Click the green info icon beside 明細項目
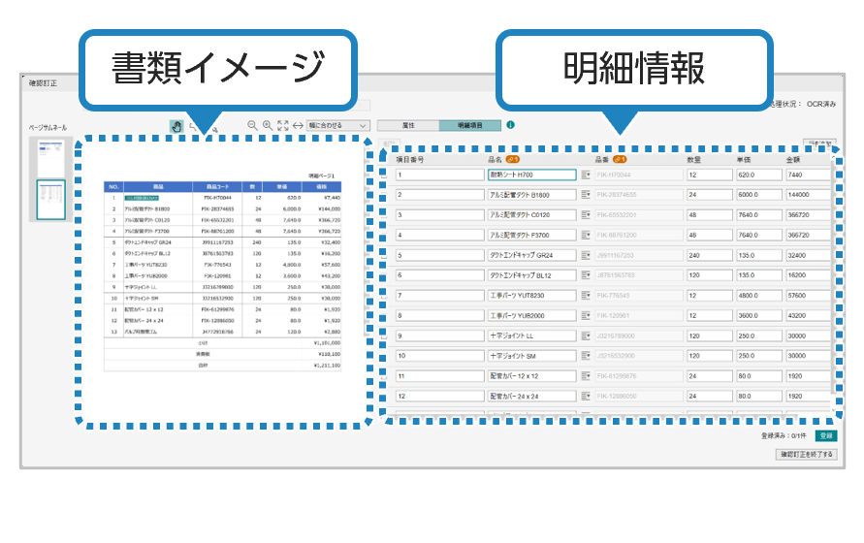Viewport: 864px width, 543px height. point(510,125)
